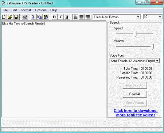Screen dimensions: 164x133
Task: Close the Zabaware TTS Reader window
Action: (157, 2)
